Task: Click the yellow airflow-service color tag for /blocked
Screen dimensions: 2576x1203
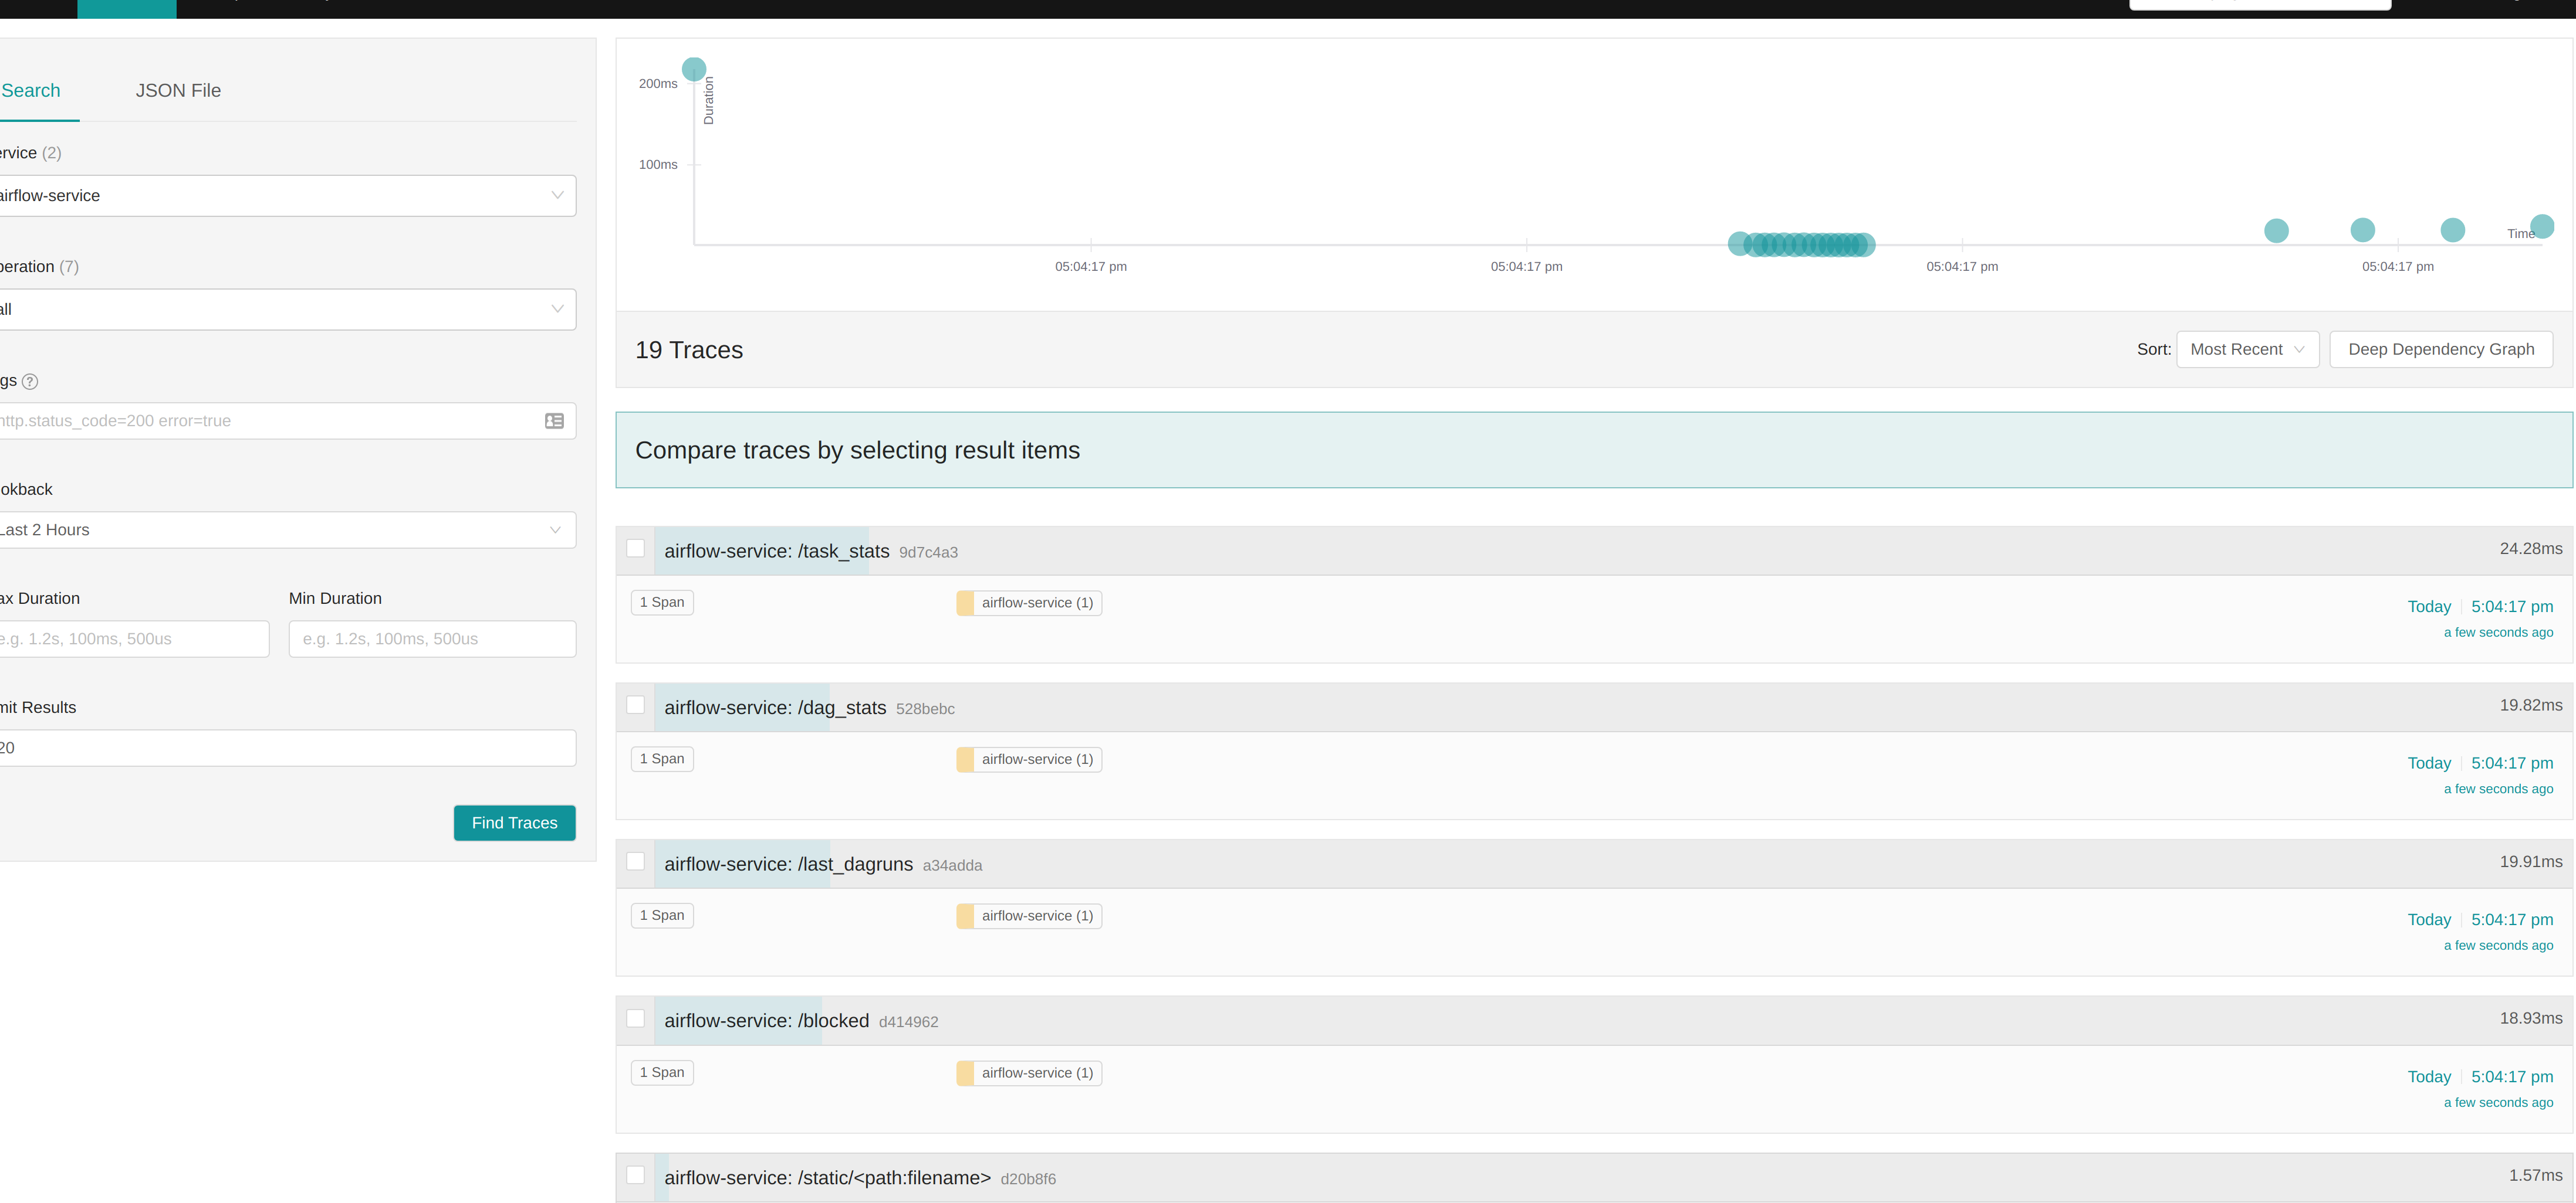Action: coord(965,1073)
